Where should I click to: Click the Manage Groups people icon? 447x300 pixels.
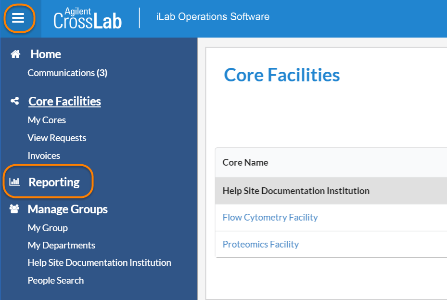pyautogui.click(x=14, y=209)
